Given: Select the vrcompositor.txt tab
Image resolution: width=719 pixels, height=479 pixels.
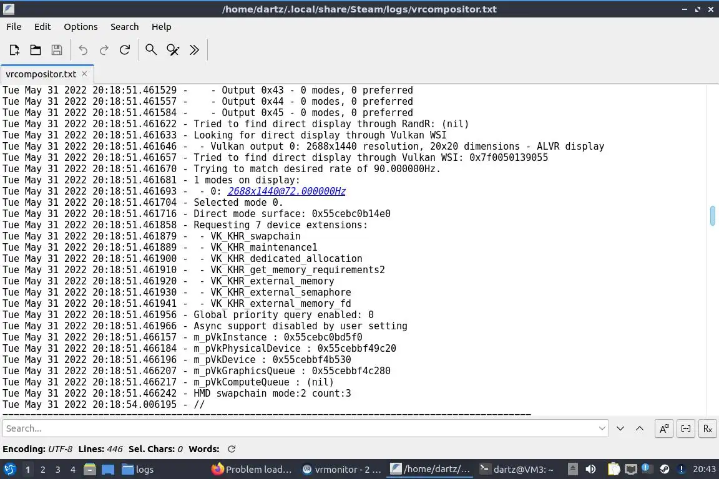Looking at the screenshot, I should point(41,74).
